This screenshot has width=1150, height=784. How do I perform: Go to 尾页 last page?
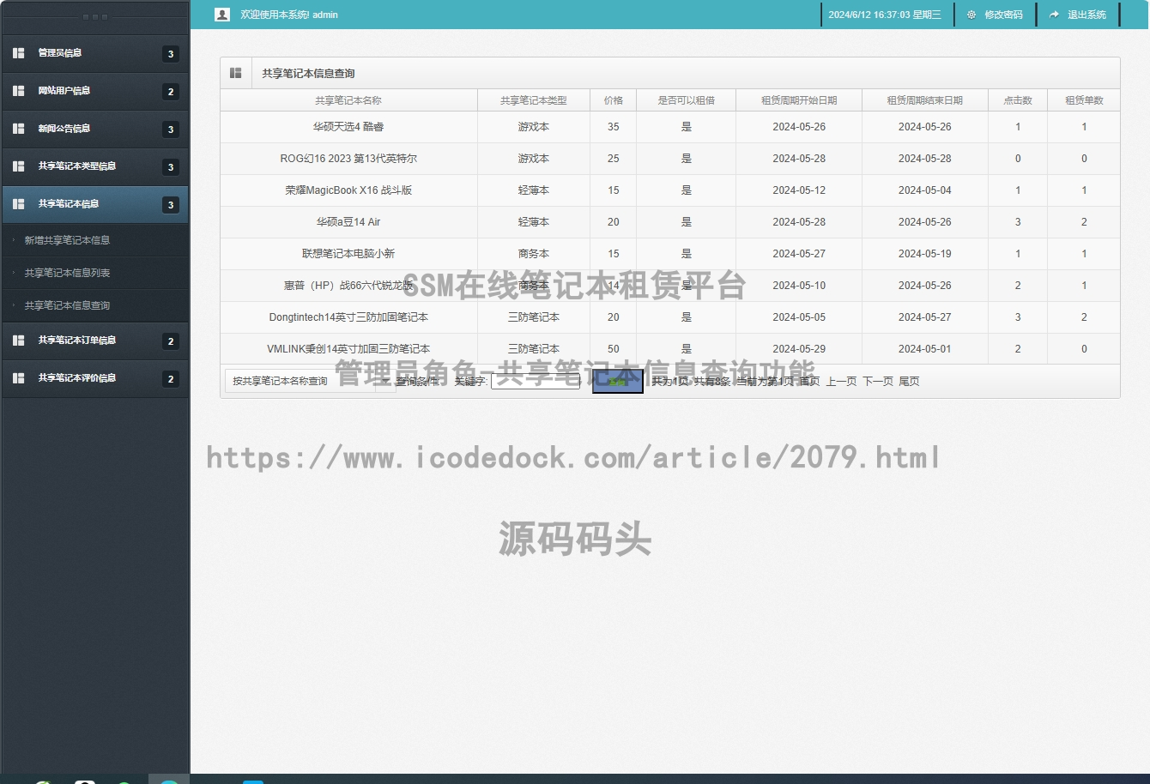(x=909, y=382)
